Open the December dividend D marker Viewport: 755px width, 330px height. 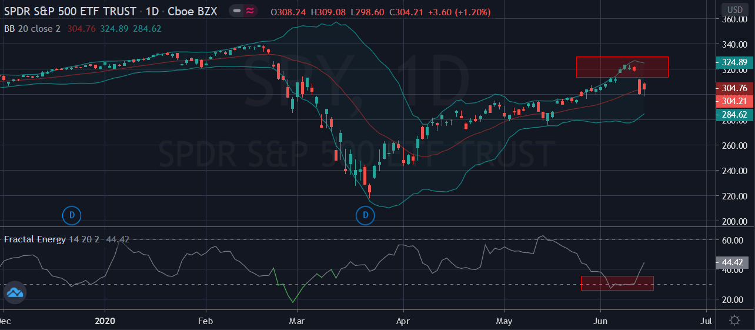[x=72, y=216]
